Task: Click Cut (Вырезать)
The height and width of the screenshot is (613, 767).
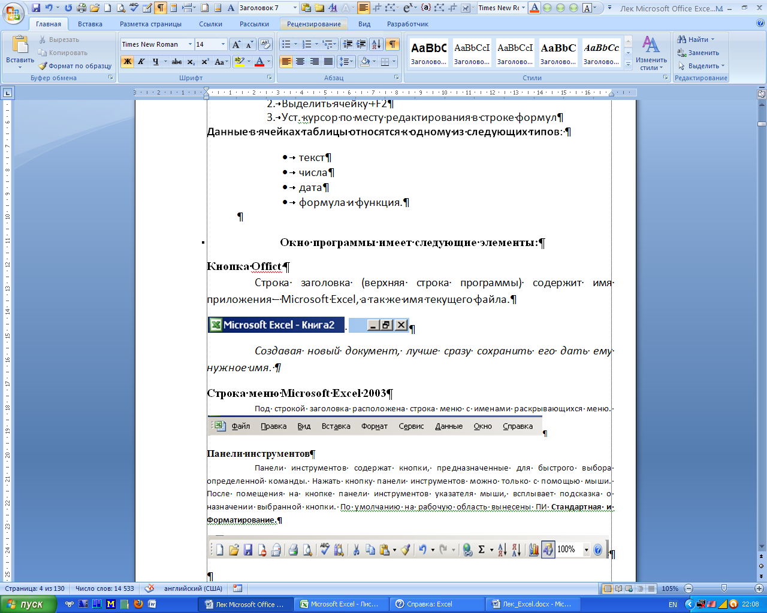Action: tap(59, 40)
